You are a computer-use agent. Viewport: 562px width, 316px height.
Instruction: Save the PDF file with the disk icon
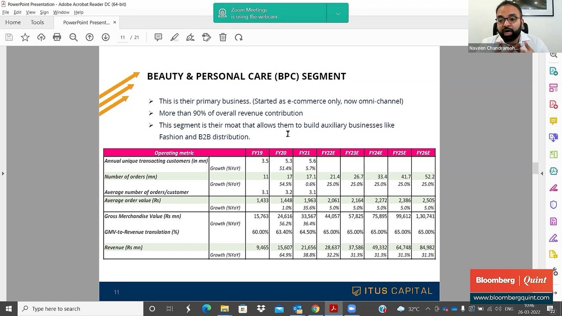[9, 37]
